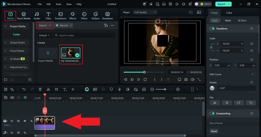Open the Default sort dropdown
The image size is (261, 137).
[x=44, y=35]
